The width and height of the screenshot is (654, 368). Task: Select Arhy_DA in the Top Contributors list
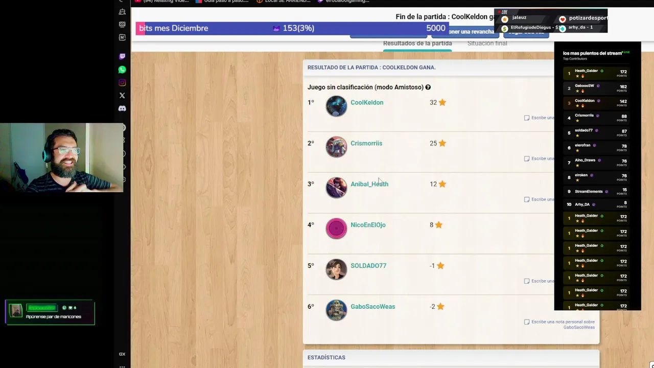597,204
